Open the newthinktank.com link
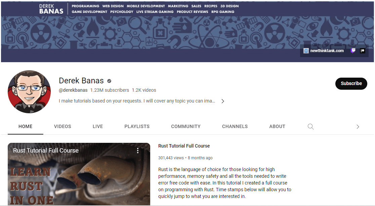This screenshot has width=375, height=206. pos(327,51)
